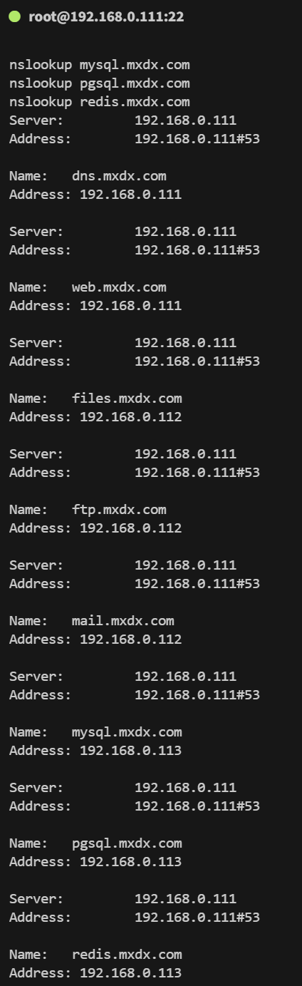Click the dns.mxdx.com name entry
The image size is (302, 986).
click(x=119, y=176)
